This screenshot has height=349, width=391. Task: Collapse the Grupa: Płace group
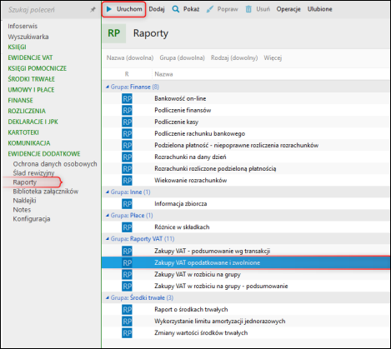[x=108, y=216]
